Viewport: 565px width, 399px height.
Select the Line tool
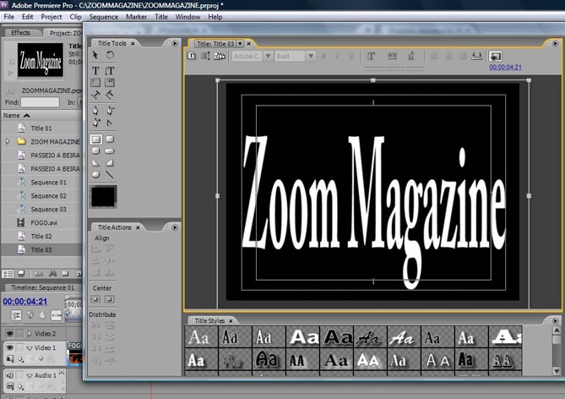click(x=110, y=174)
